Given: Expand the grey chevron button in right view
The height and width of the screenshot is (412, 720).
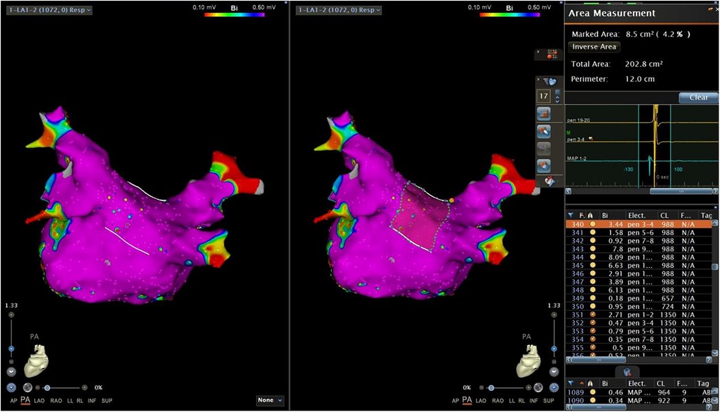Looking at the screenshot, I should tap(554, 372).
